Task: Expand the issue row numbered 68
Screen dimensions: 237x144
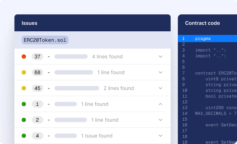Action: 161,72
